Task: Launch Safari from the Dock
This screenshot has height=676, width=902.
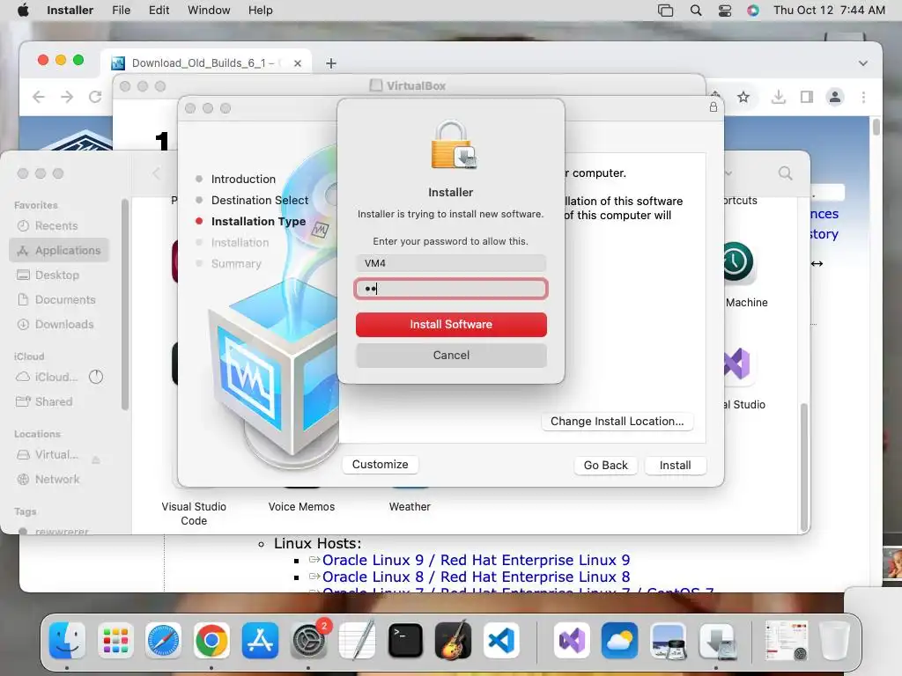Action: (163, 640)
